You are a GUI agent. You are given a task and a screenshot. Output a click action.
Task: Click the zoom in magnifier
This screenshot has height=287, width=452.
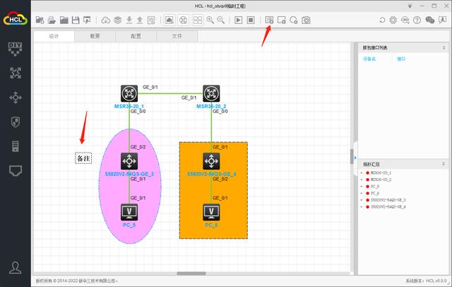click(x=210, y=20)
